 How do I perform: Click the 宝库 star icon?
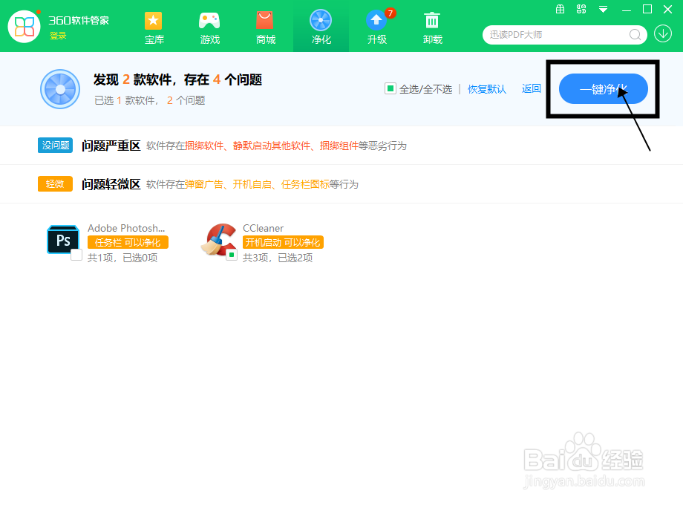coord(154,20)
